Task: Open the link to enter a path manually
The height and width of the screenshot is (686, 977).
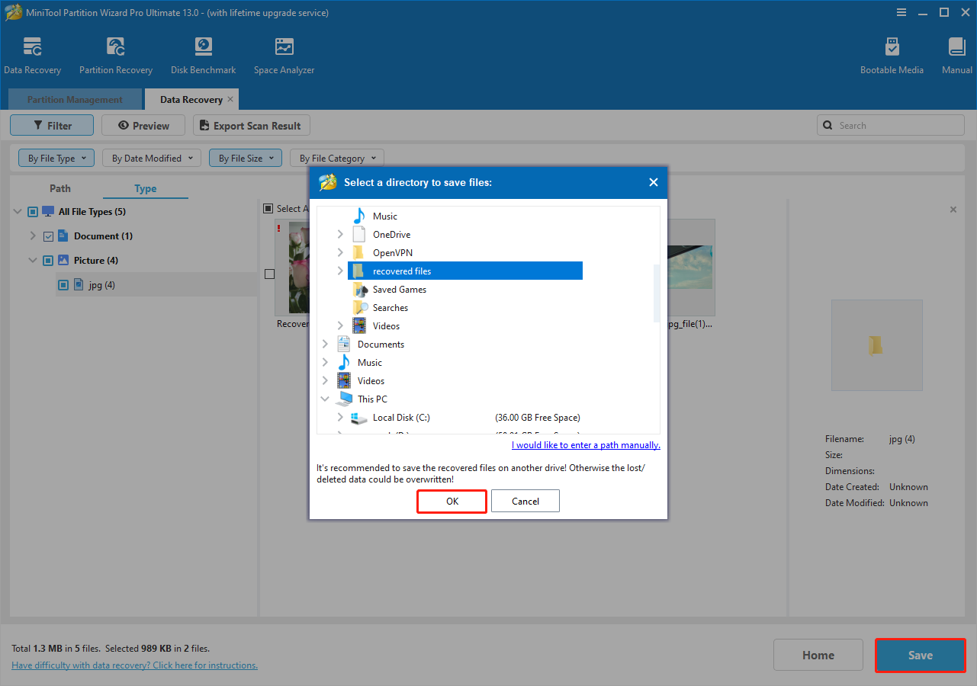Action: click(x=585, y=444)
